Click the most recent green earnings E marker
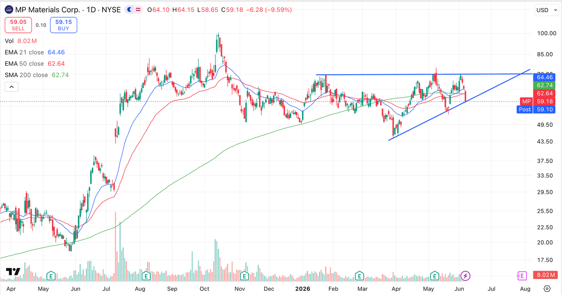 (x=435, y=276)
